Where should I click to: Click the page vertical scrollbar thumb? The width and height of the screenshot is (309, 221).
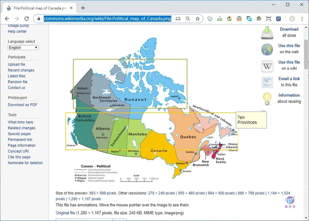tap(306, 54)
